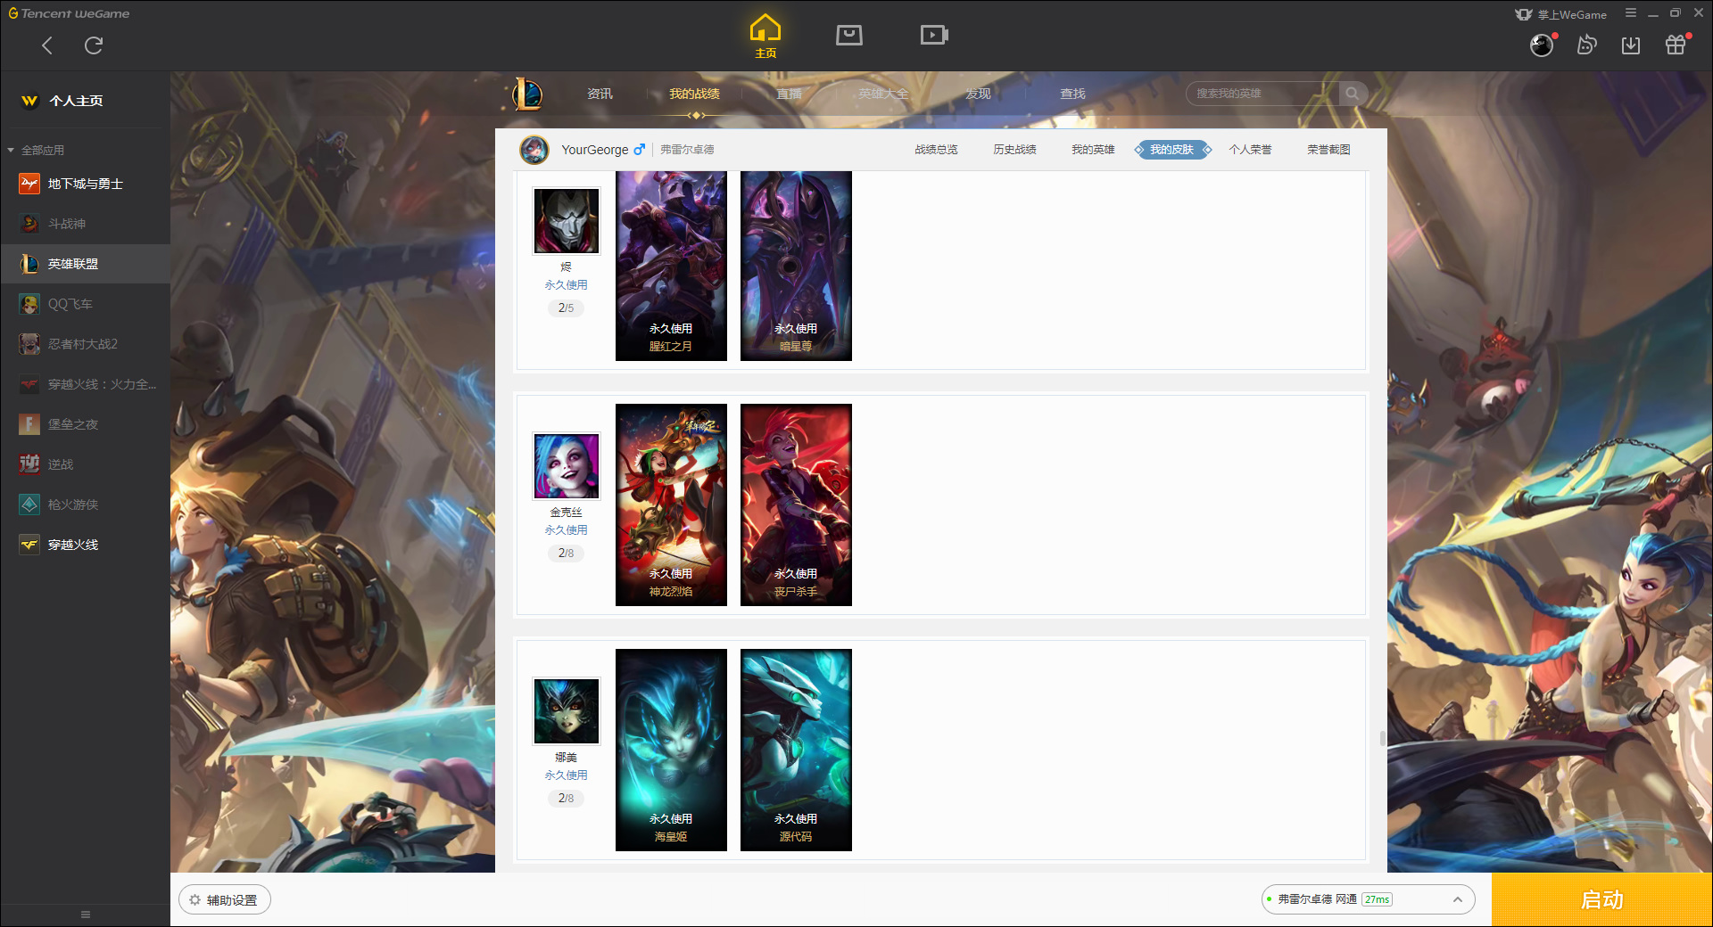The width and height of the screenshot is (1713, 927).
Task: Select 忍者村大战2 in sidebar
Action: [x=86, y=344]
